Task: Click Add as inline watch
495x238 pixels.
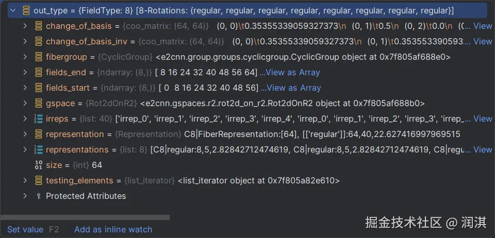Action: (113, 229)
